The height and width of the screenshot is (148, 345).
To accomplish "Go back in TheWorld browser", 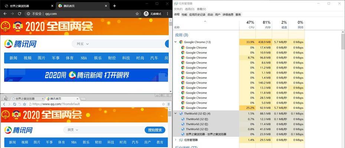I will (x=4, y=104).
